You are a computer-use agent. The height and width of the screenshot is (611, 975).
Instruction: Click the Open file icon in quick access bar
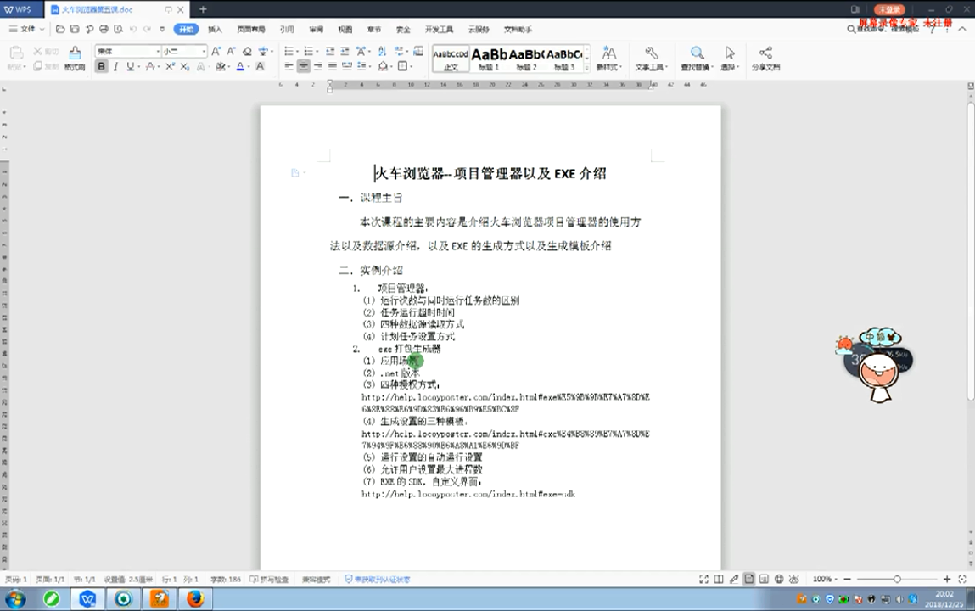point(60,29)
